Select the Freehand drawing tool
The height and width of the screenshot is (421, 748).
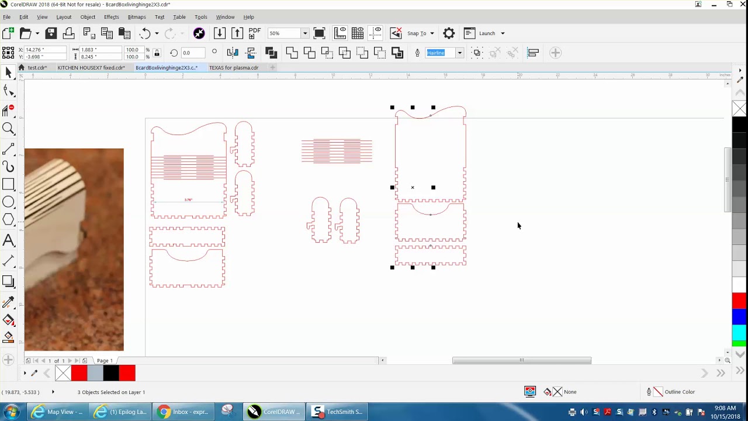(8, 148)
